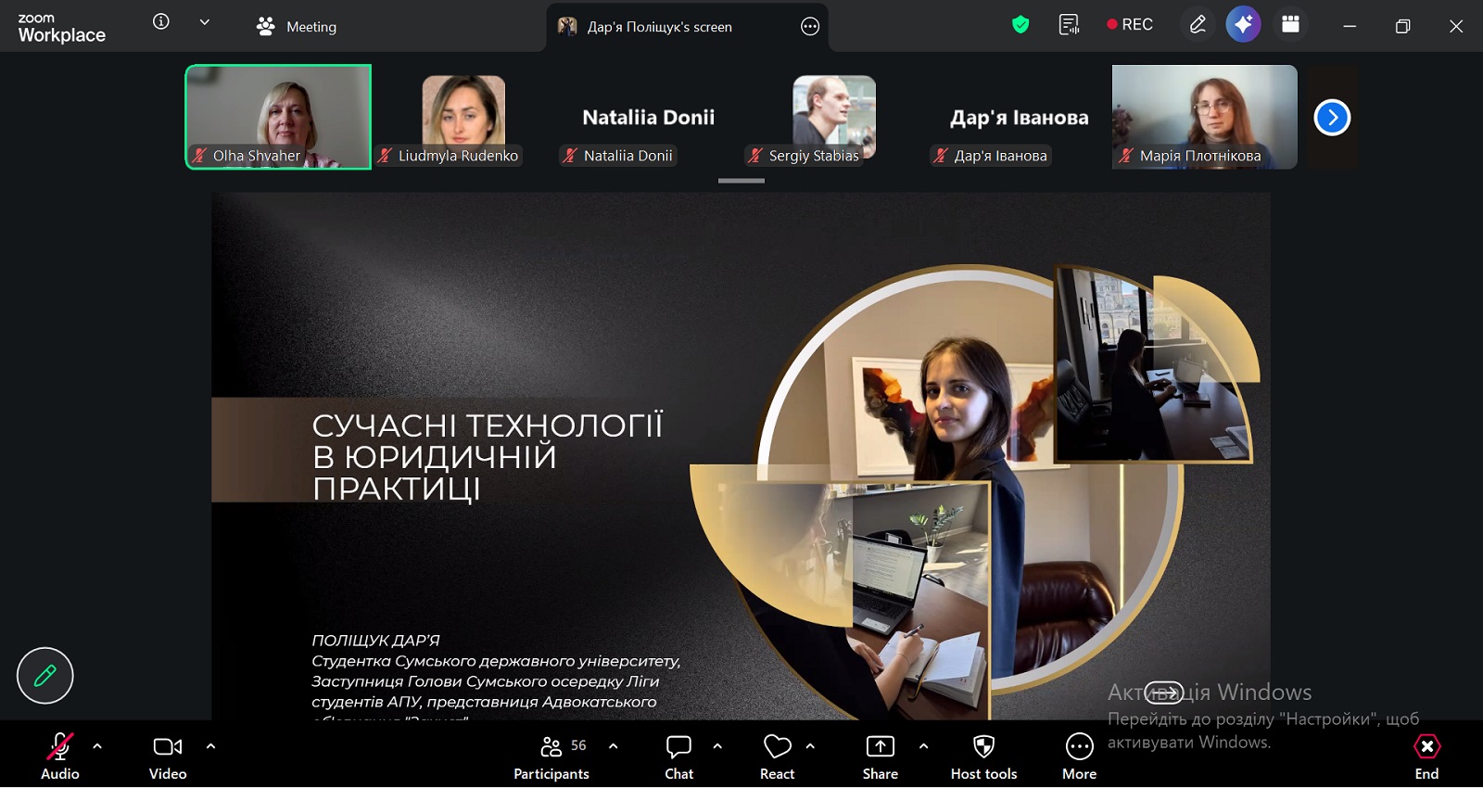Open Host tools shield
1483x788 pixels.
tap(983, 756)
